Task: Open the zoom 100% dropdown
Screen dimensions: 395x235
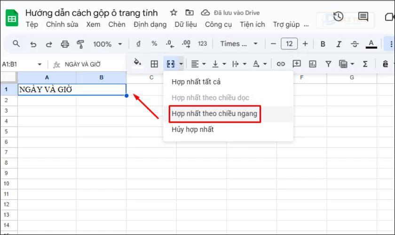Action: tap(108, 44)
